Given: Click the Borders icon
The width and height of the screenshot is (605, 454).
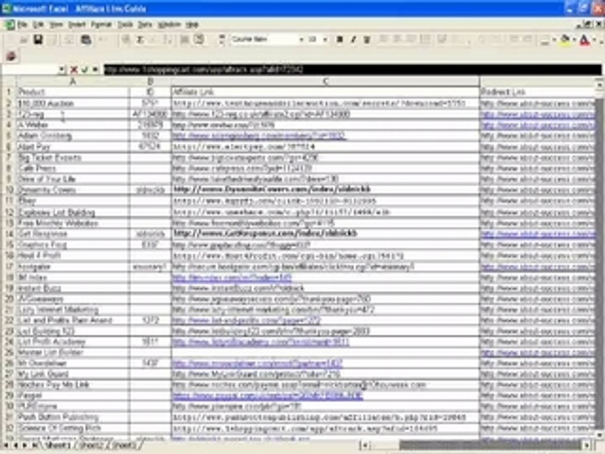Looking at the screenshot, I should 544,40.
